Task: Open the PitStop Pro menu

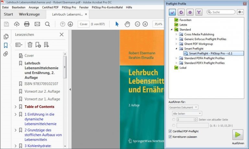Action: (x=69, y=7)
